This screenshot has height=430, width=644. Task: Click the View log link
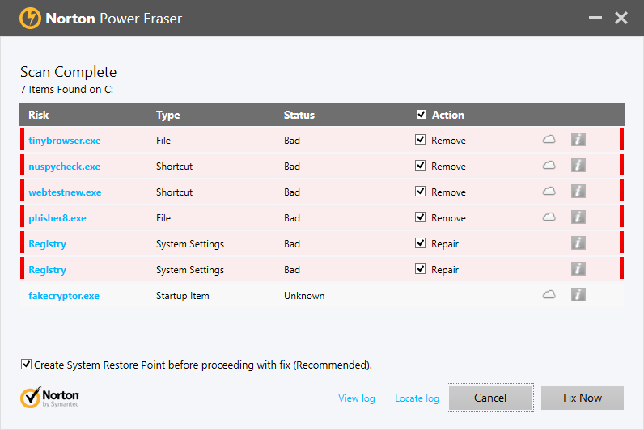pyautogui.click(x=357, y=398)
